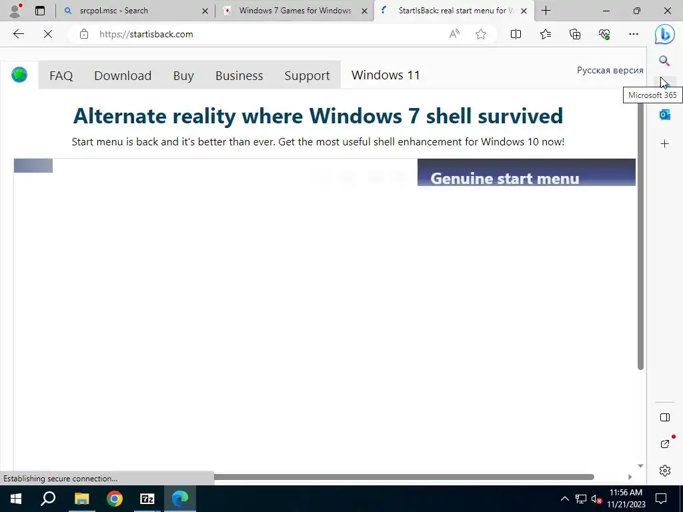Open 7-Zip from taskbar
This screenshot has width=683, height=512.
coord(147,499)
